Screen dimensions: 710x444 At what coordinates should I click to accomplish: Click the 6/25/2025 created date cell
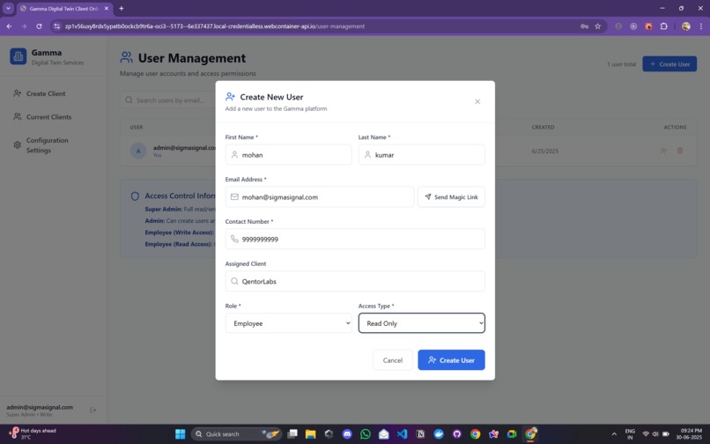pyautogui.click(x=544, y=151)
